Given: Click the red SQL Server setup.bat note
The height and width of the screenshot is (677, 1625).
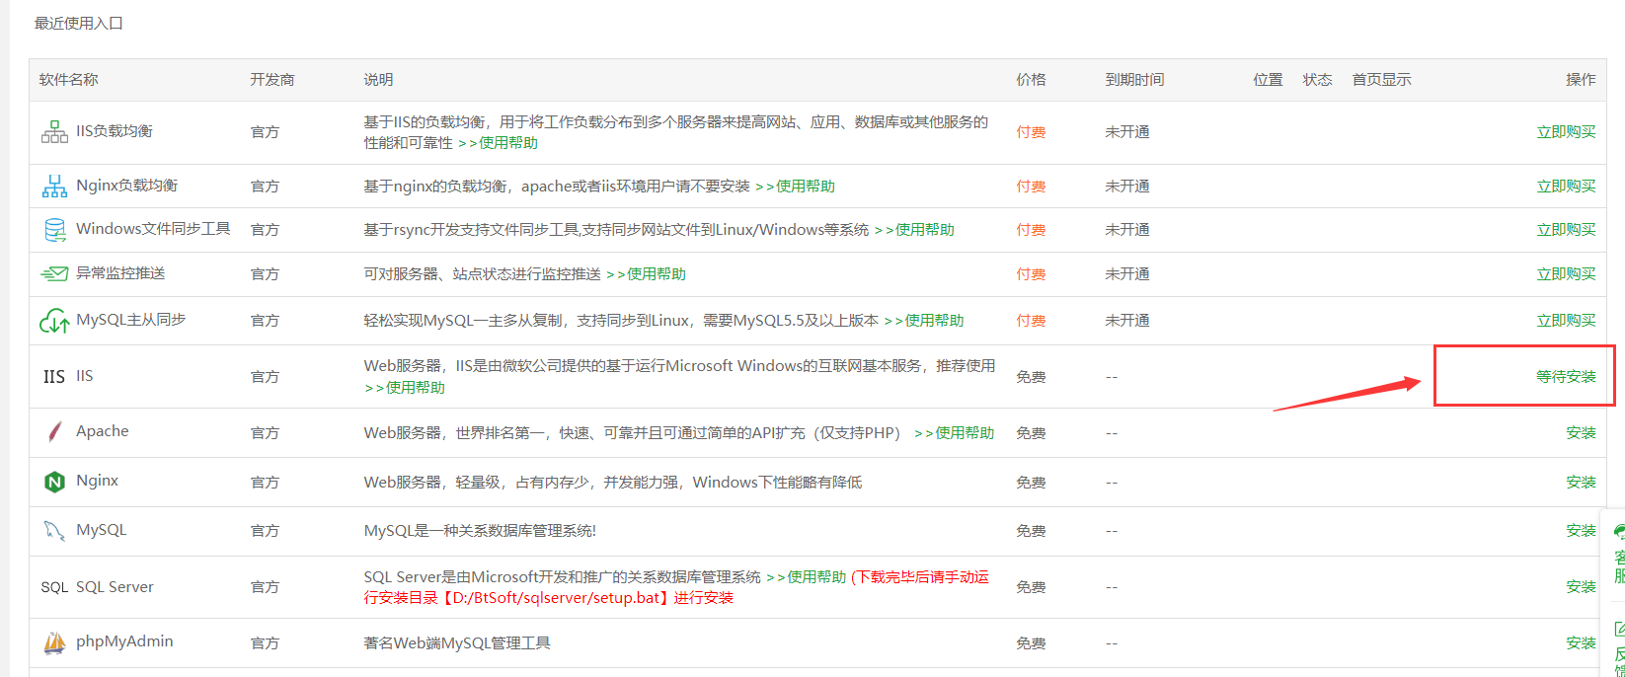Looking at the screenshot, I should (x=676, y=587).
